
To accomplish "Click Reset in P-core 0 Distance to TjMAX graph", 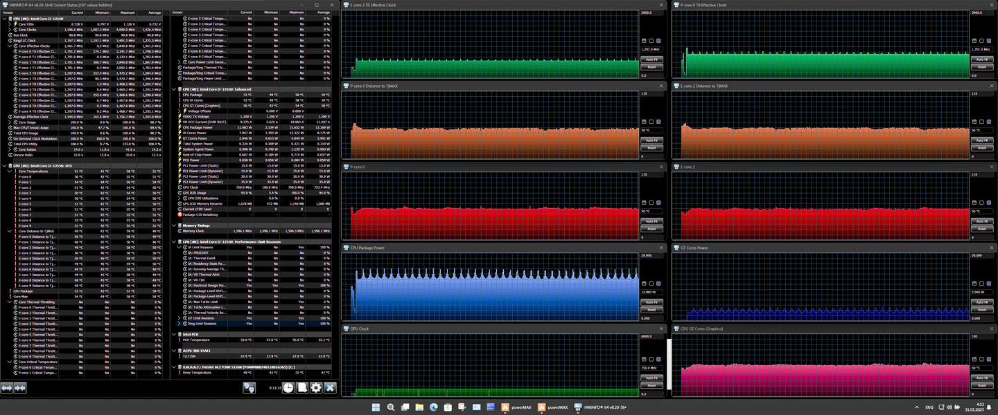I will 651,148.
